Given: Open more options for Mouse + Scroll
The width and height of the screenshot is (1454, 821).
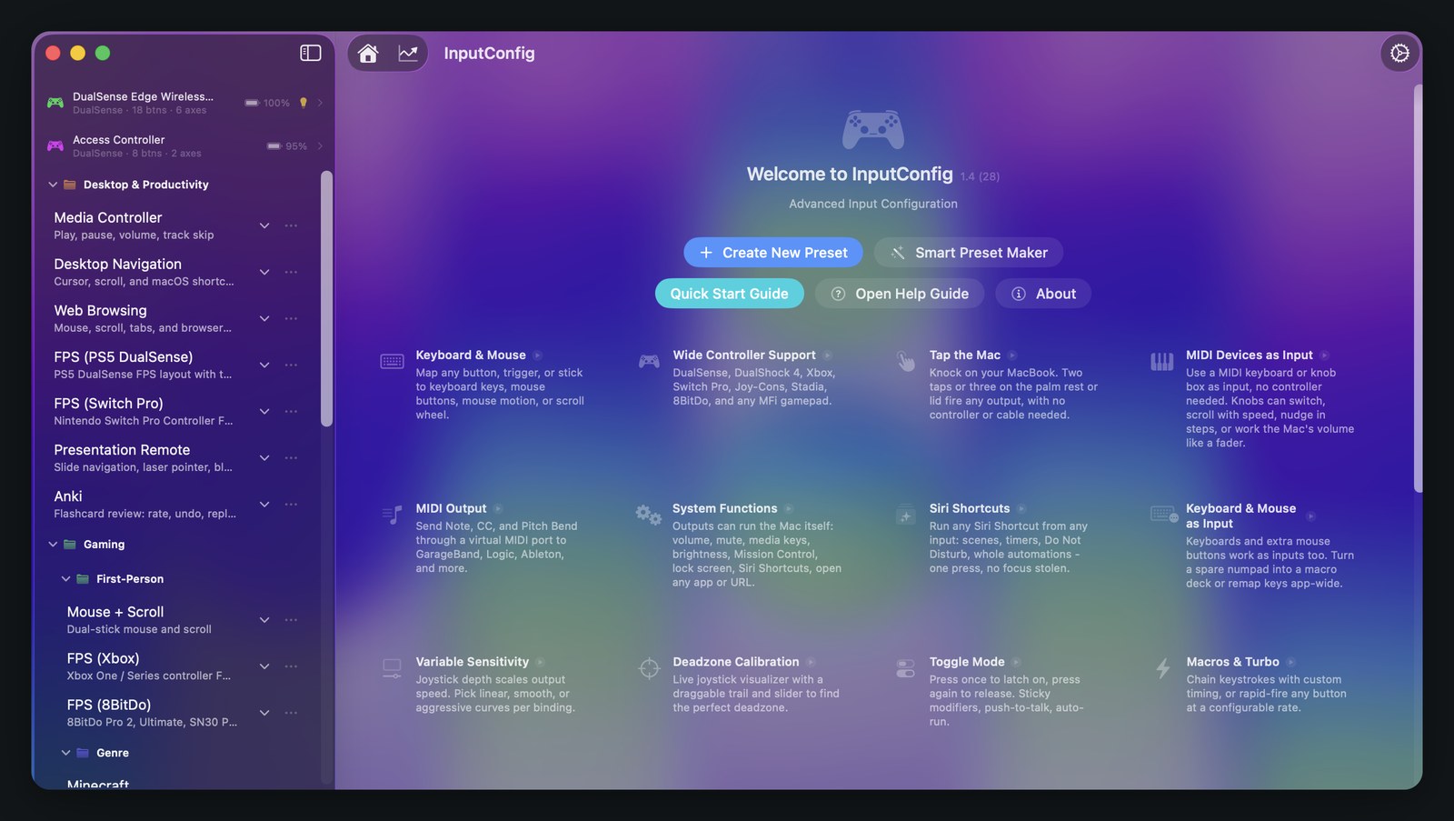Looking at the screenshot, I should 291,620.
